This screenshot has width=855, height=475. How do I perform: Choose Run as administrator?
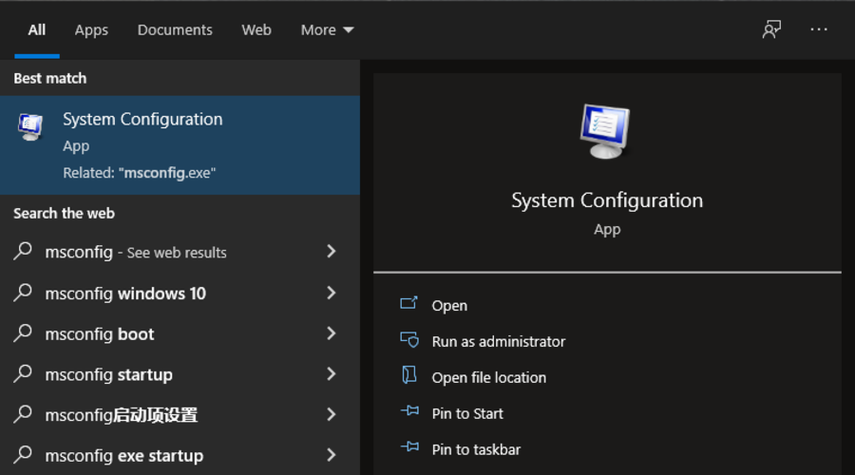499,341
